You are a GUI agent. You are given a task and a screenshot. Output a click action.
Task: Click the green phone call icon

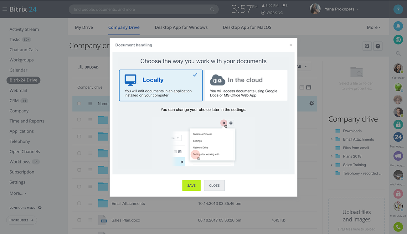(398, 226)
